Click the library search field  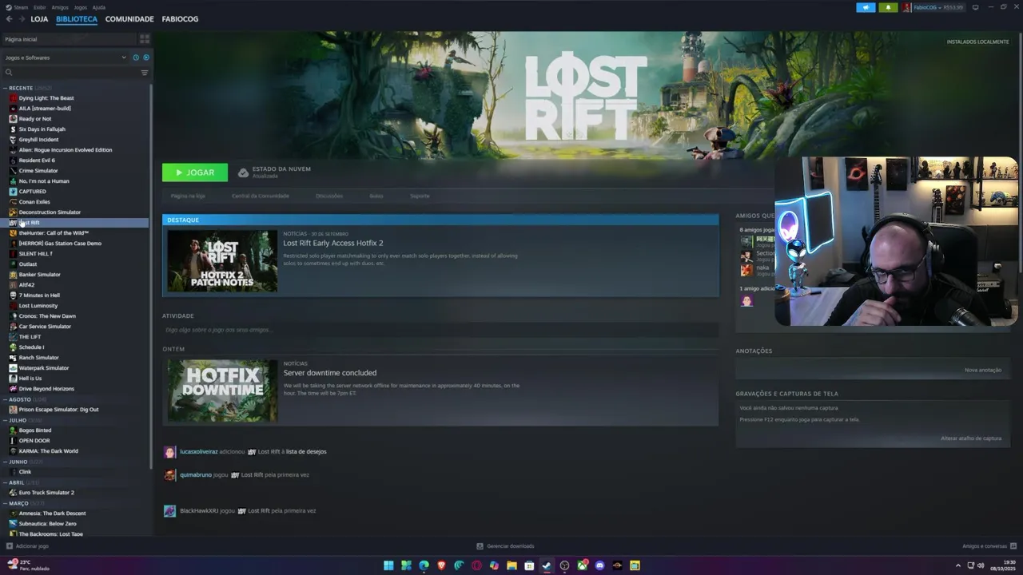pyautogui.click(x=72, y=73)
